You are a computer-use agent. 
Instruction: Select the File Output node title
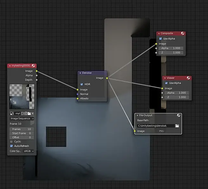tap(146, 115)
